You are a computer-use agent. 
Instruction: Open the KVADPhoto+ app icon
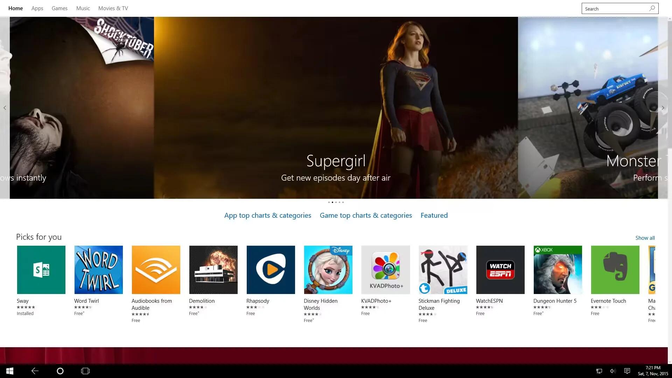[x=385, y=270]
